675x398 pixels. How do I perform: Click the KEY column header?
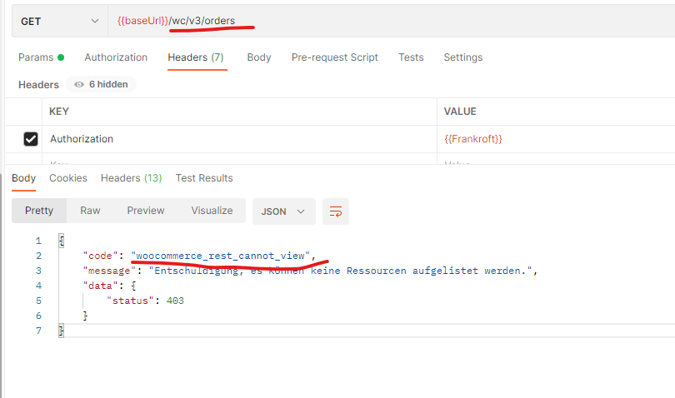[59, 112]
